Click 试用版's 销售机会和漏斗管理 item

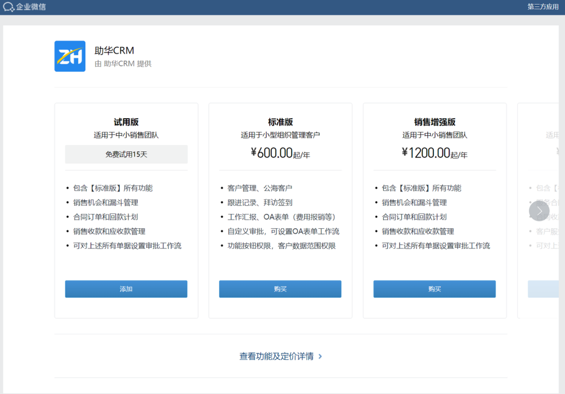pos(106,202)
